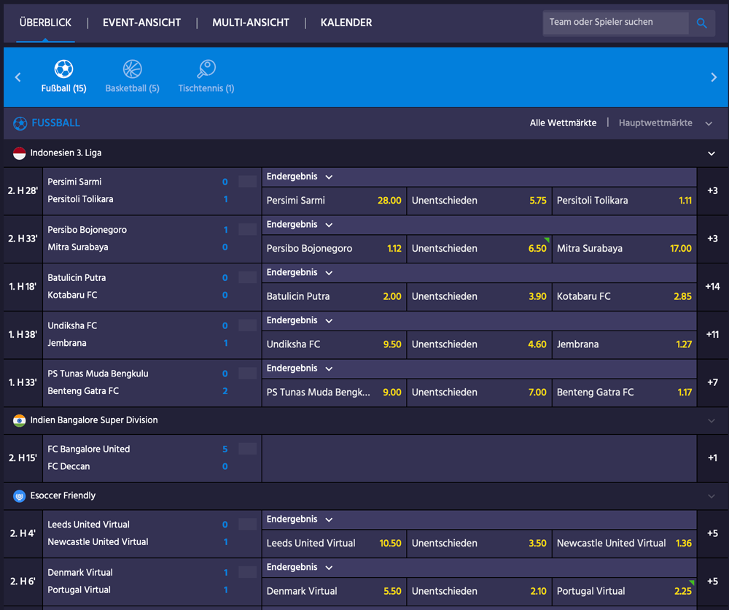Collapse Indien Bangalore Super Division section

click(x=712, y=420)
